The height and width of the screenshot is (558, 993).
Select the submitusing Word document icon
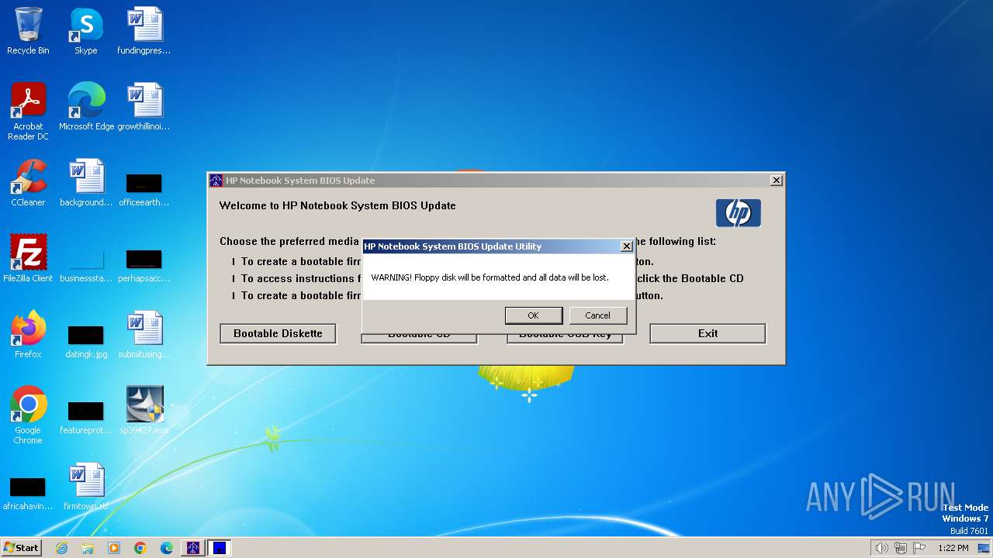pyautogui.click(x=144, y=335)
